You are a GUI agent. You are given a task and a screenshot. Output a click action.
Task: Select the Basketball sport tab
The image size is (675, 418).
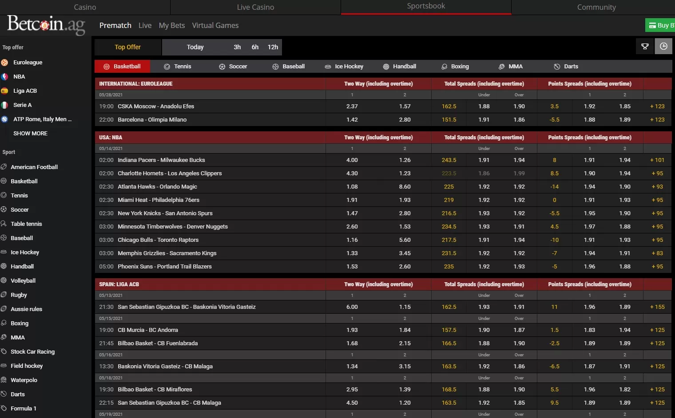click(x=123, y=67)
